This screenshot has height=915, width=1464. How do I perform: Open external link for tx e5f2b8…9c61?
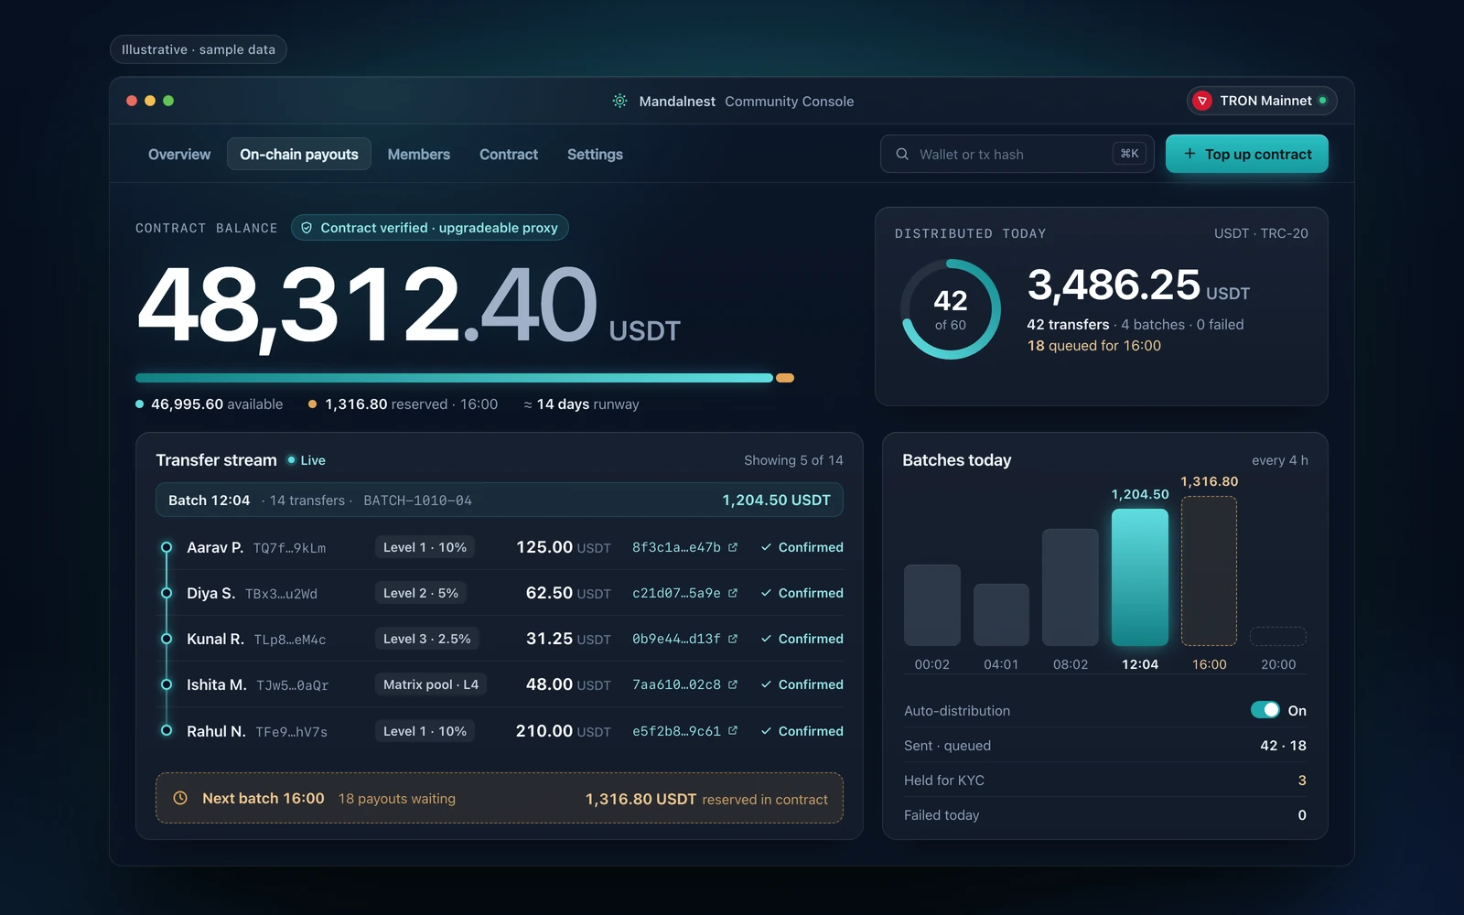pos(733,731)
